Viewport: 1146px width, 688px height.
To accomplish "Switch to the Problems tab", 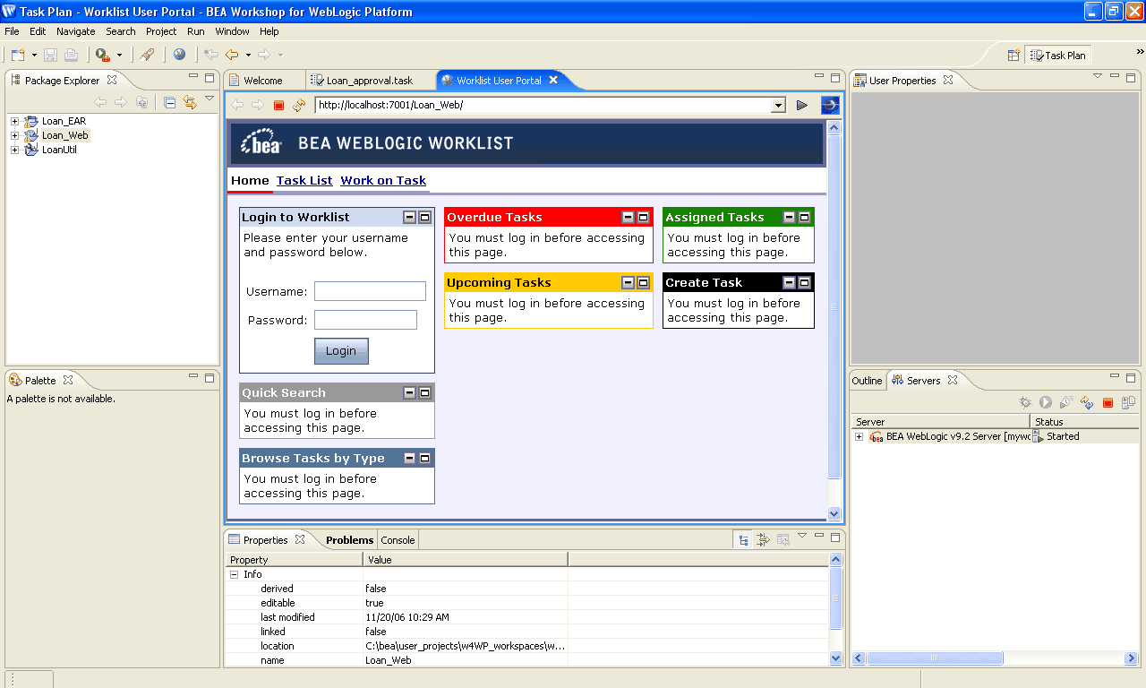I will 349,540.
